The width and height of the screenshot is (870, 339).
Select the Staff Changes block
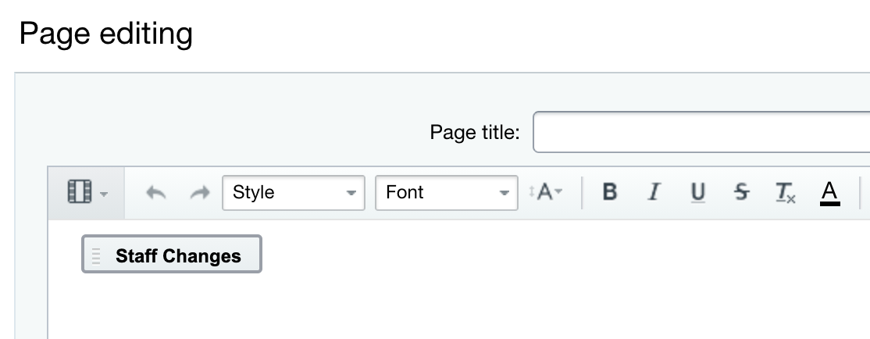(172, 254)
